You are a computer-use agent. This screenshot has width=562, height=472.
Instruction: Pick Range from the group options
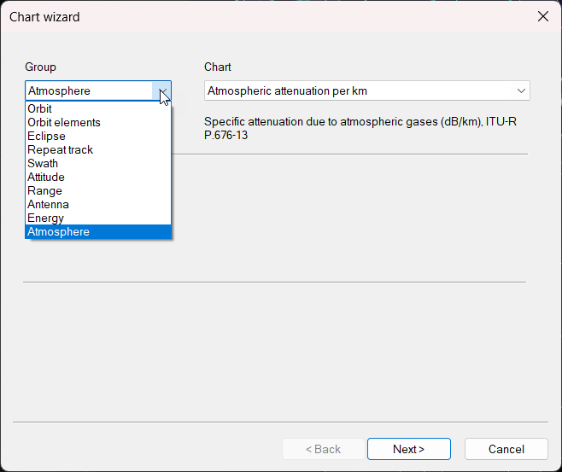(x=44, y=190)
